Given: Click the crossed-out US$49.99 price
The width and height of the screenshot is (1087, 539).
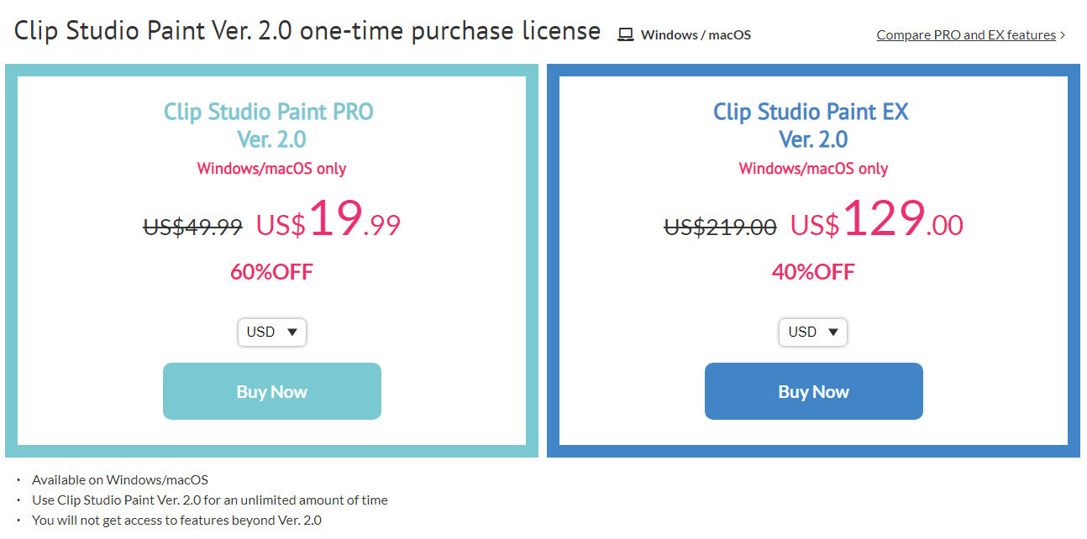Looking at the screenshot, I should (192, 226).
